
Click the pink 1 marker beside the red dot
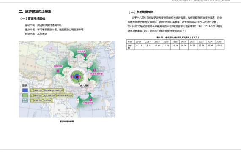coord(79,76)
